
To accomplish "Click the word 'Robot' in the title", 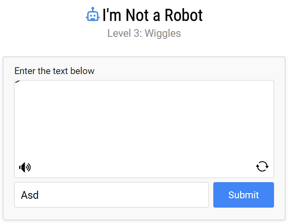I will (x=184, y=15).
